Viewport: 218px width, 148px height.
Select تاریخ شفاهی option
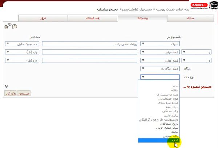pyautogui.click(x=159, y=124)
